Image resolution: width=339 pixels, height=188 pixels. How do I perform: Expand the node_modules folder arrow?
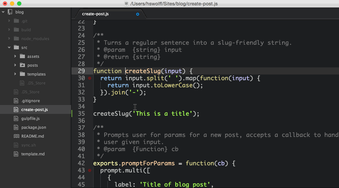tap(9, 39)
